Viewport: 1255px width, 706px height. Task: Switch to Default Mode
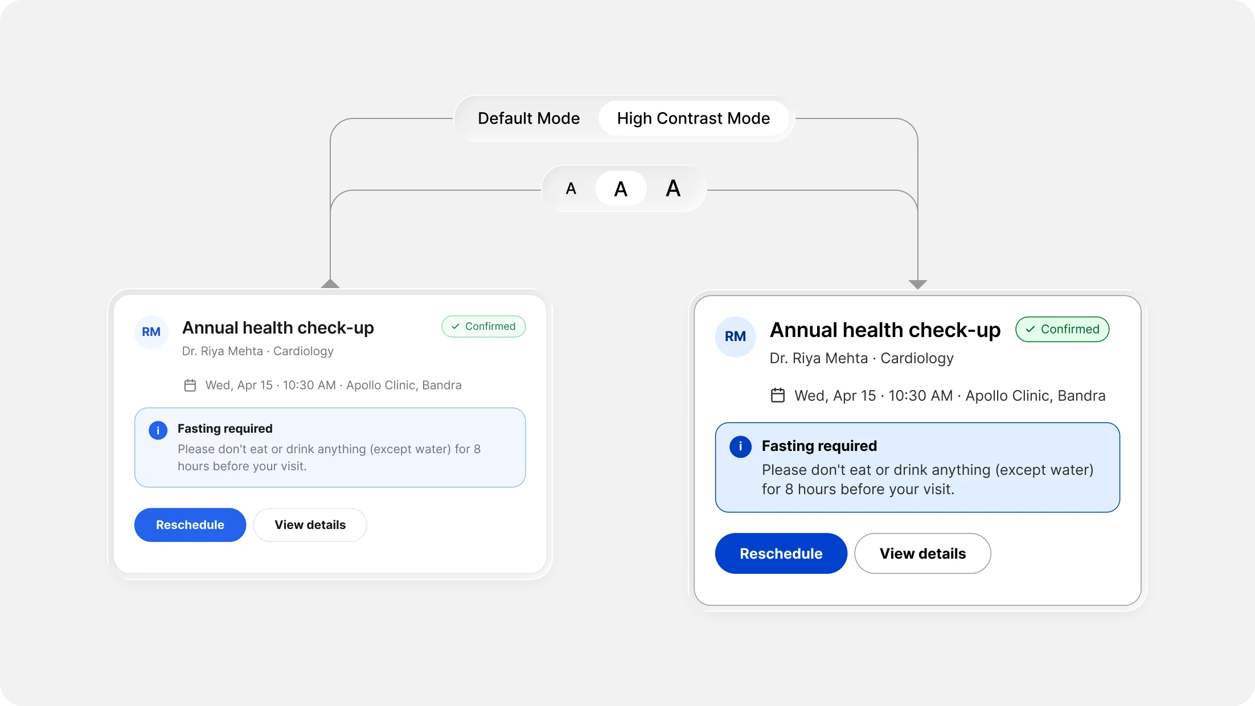(528, 118)
